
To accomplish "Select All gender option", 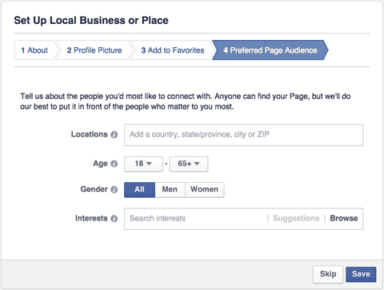I will [139, 189].
